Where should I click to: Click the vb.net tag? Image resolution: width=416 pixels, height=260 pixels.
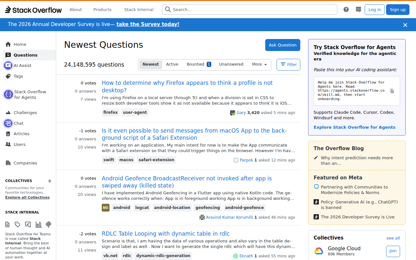point(110,256)
